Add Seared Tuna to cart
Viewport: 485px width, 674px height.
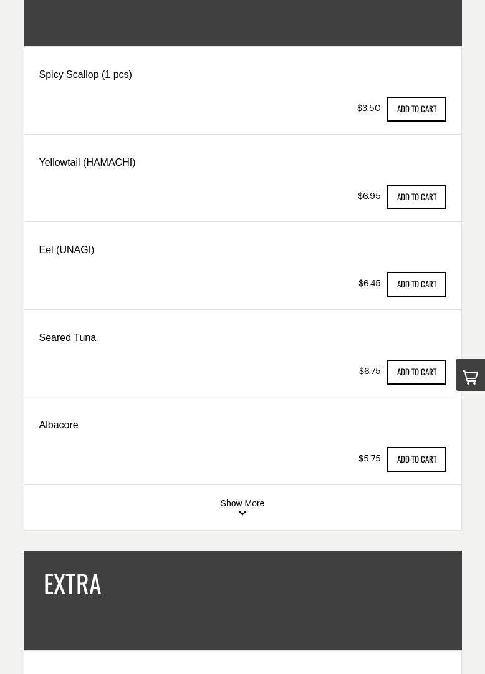(416, 372)
